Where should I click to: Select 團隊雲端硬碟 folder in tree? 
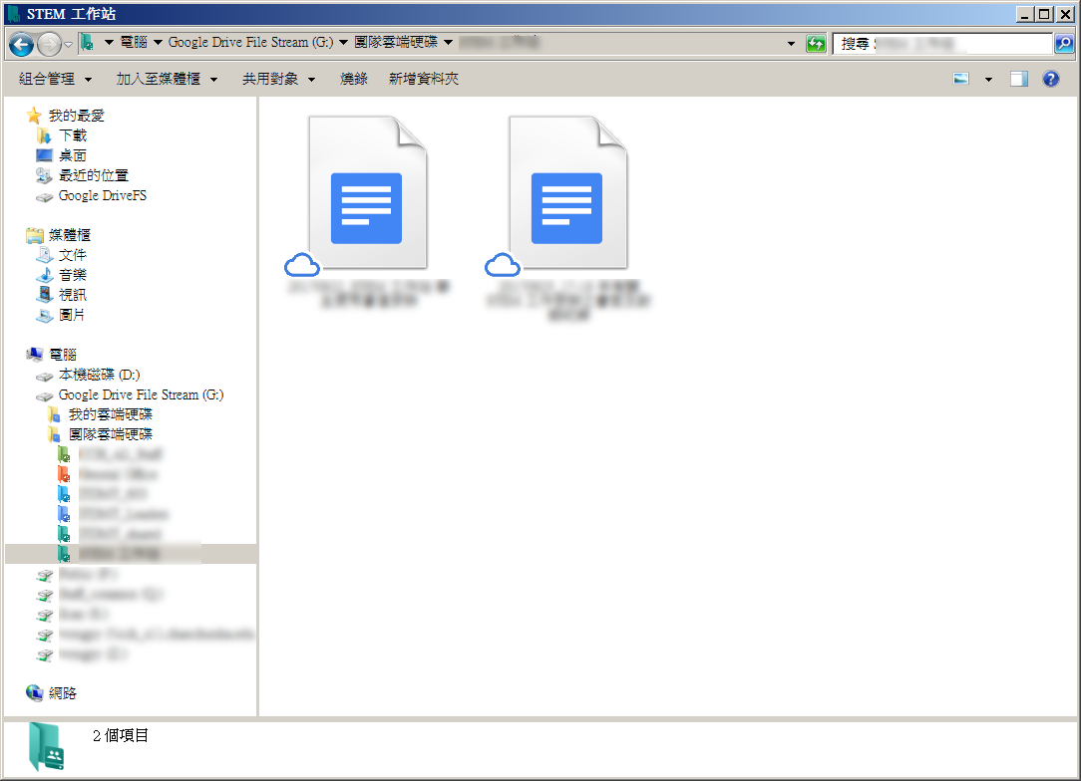(110, 434)
